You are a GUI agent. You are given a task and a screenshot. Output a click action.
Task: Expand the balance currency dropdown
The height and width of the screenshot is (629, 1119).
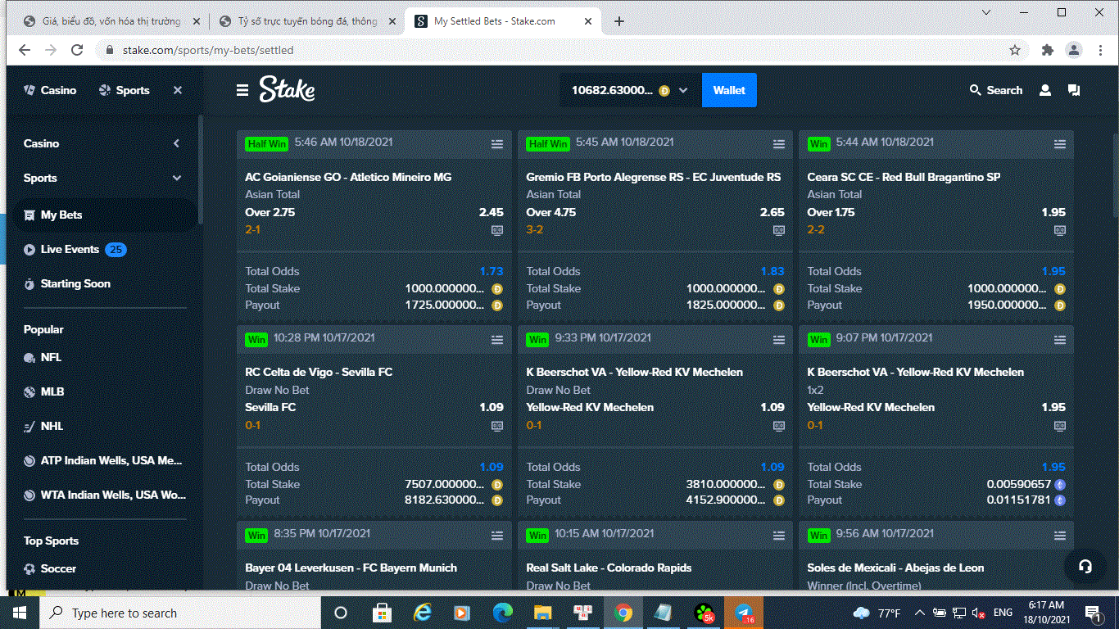tap(683, 90)
